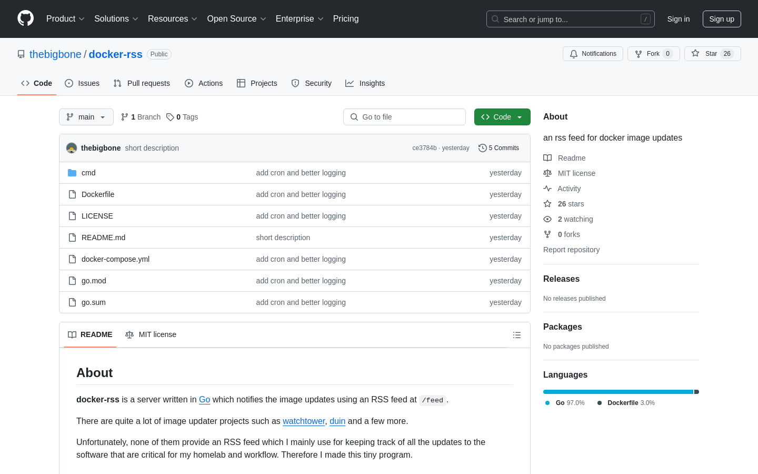Open thebigbone owner link
The width and height of the screenshot is (758, 474).
pyautogui.click(x=55, y=54)
